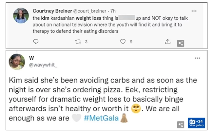Visit the @wavywhit_ handle
Image resolution: width=213 pixels, height=131 pixels.
click(43, 65)
